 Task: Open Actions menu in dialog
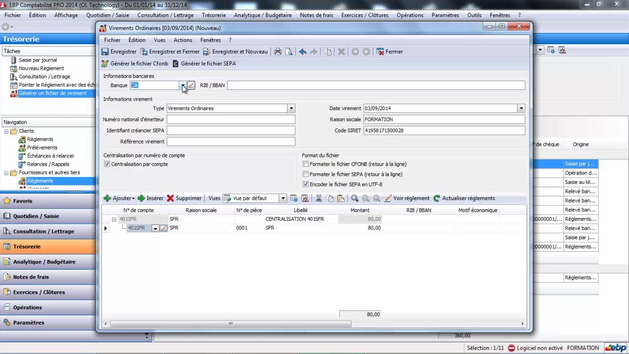pyautogui.click(x=183, y=40)
